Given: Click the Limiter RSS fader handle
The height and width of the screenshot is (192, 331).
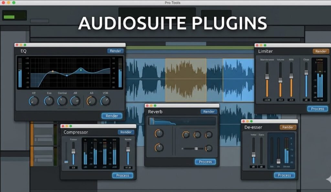Looking at the screenshot, I should click(291, 76).
